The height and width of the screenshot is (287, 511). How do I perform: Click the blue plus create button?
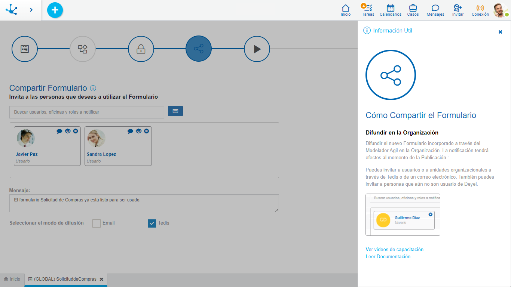(x=55, y=10)
